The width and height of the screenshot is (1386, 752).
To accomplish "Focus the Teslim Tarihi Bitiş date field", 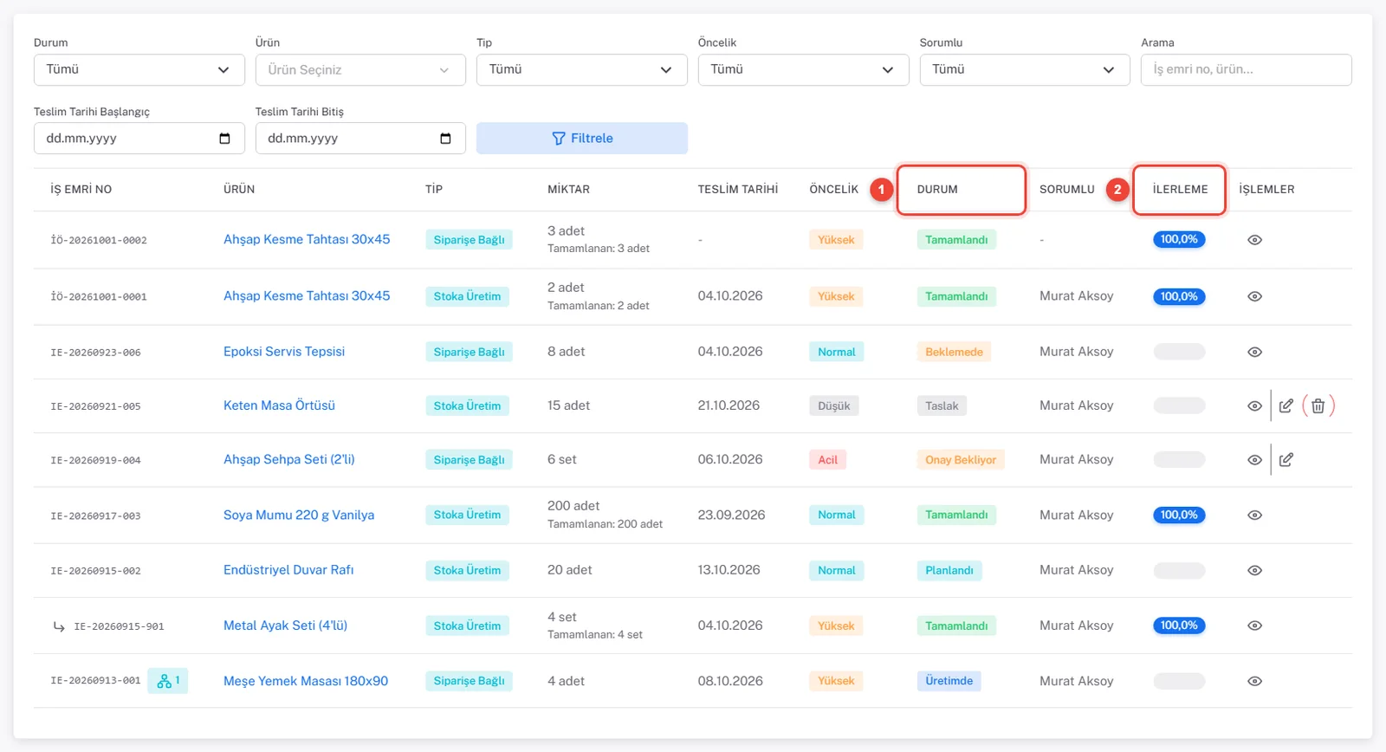I will point(360,139).
